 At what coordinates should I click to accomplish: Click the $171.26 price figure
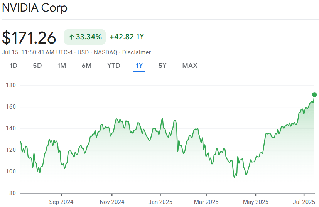pos(29,38)
